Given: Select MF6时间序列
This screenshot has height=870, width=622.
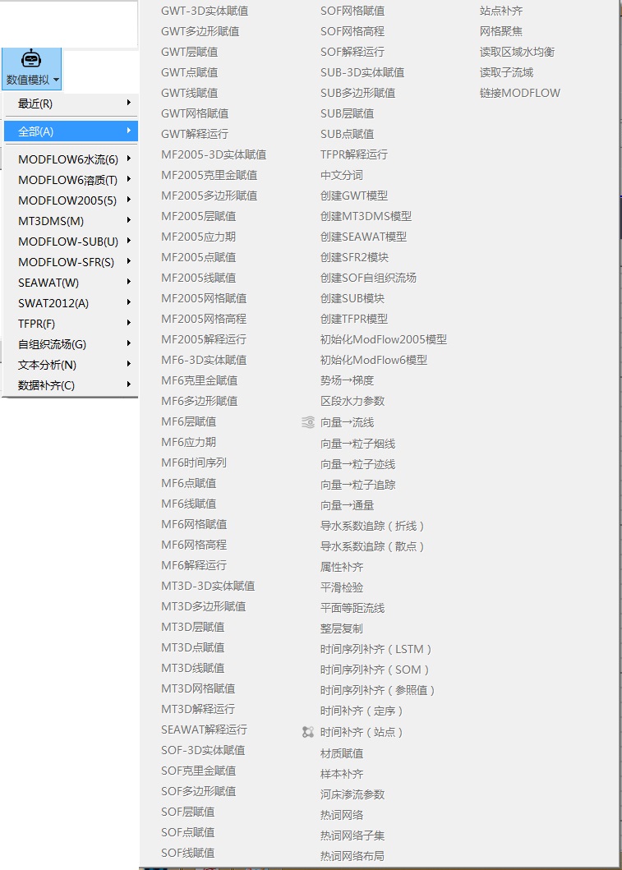Looking at the screenshot, I should click(x=194, y=463).
